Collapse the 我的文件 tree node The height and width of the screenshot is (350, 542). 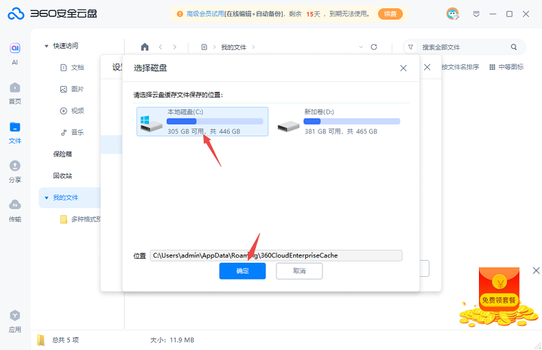point(46,198)
